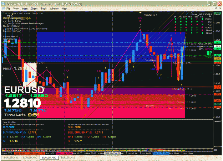223x161 pixels.
Task: Click the red STOCH arrow in 5m column
Action: coord(197,19)
